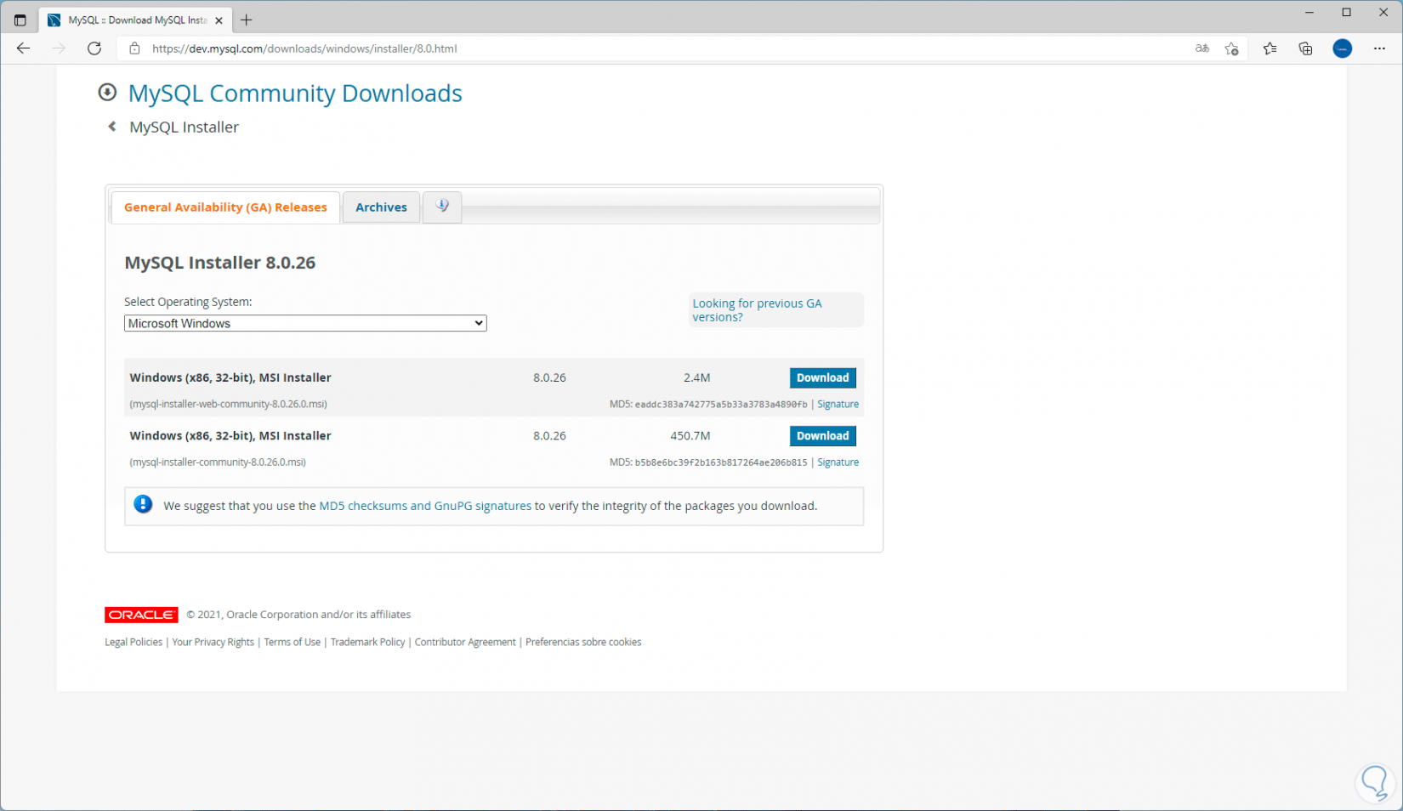Go back to the previous page
Viewport: 1403px width, 811px height.
23,48
